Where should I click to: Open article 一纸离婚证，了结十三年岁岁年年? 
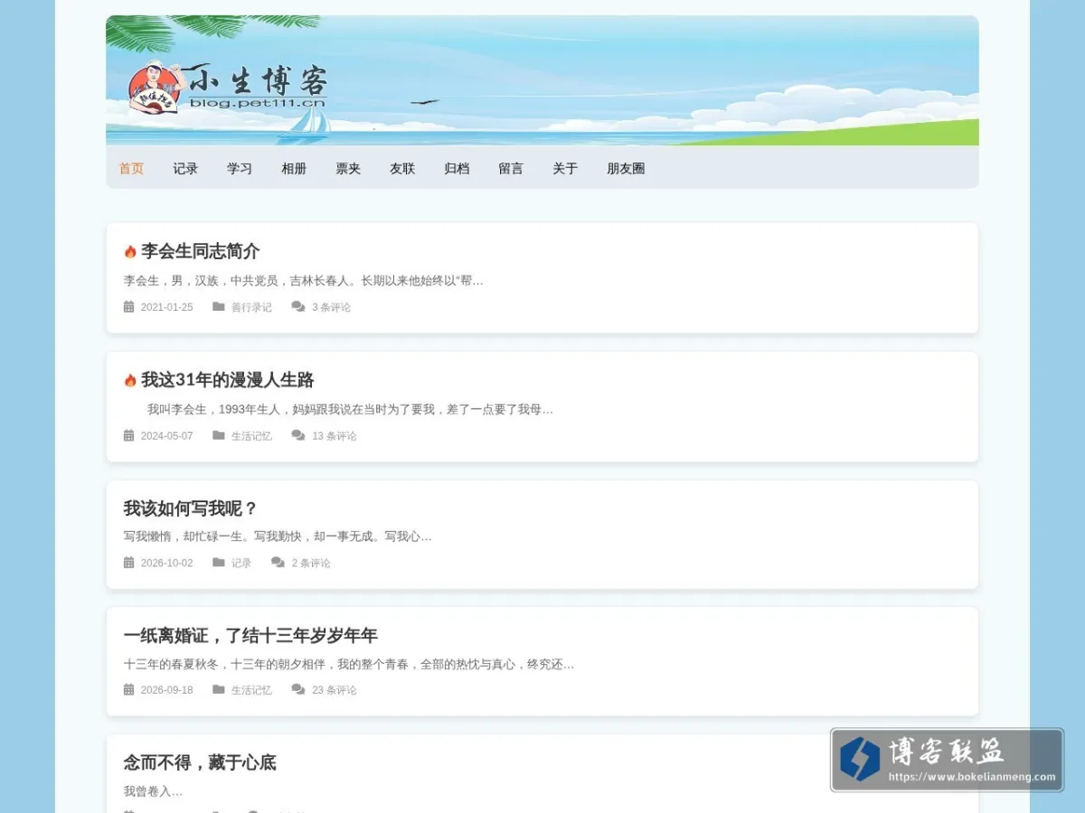250,635
